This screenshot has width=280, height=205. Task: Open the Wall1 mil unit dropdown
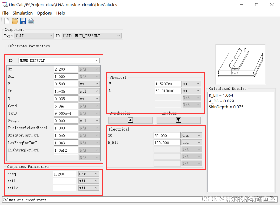tap(89, 181)
